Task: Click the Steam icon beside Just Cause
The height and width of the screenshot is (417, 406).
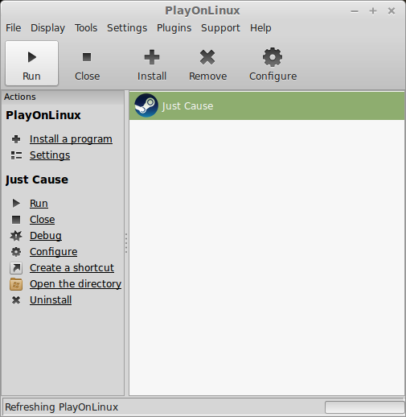Action: tap(146, 105)
